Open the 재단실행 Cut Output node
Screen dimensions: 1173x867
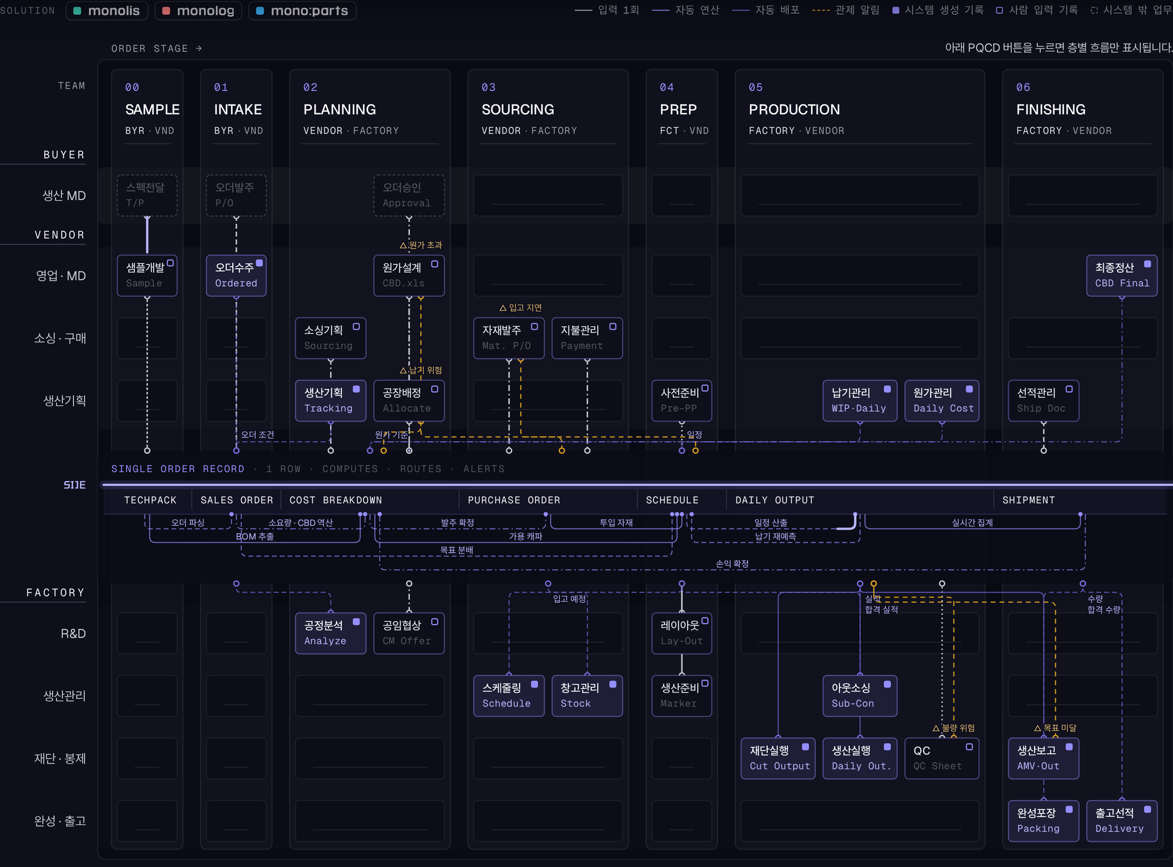778,758
